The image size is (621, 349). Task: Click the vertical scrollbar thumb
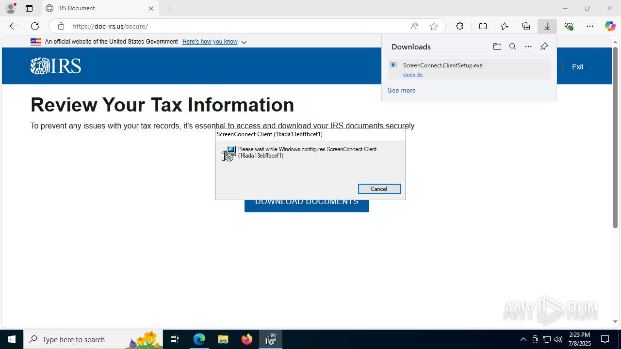coord(615,137)
